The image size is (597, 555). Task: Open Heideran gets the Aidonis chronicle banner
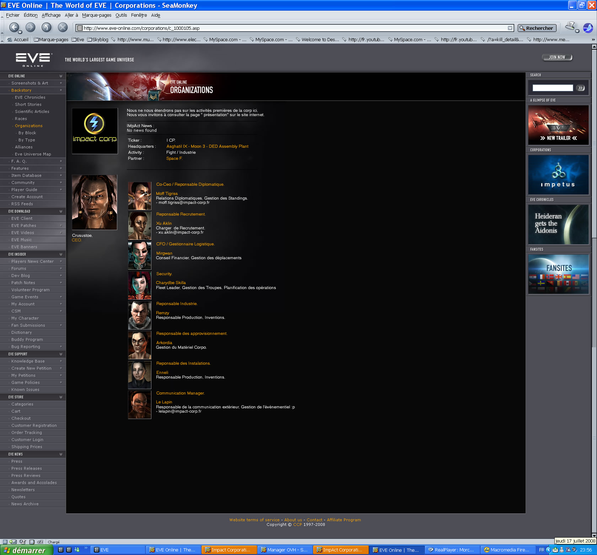click(x=558, y=224)
